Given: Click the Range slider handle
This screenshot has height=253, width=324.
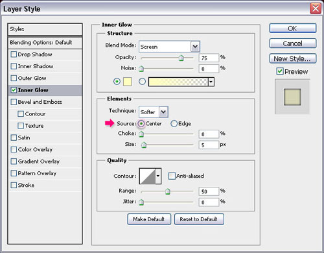Looking at the screenshot, I should pos(167,191).
